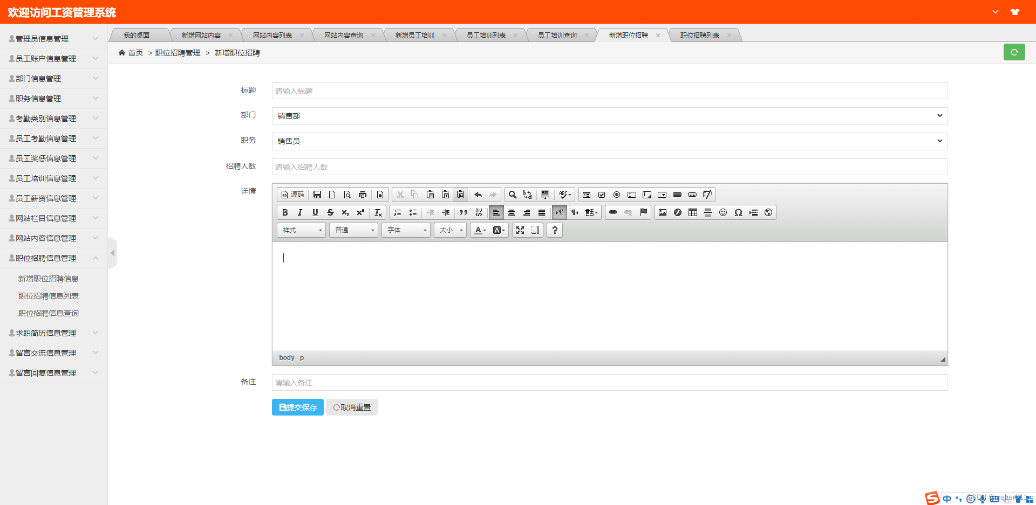The image size is (1036, 505).
Task: Open the 部门 dropdown showing 销售部
Action: pyautogui.click(x=610, y=116)
